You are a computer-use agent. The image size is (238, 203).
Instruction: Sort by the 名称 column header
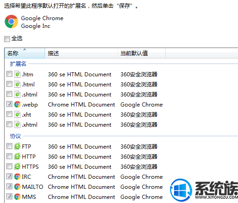(x=25, y=53)
